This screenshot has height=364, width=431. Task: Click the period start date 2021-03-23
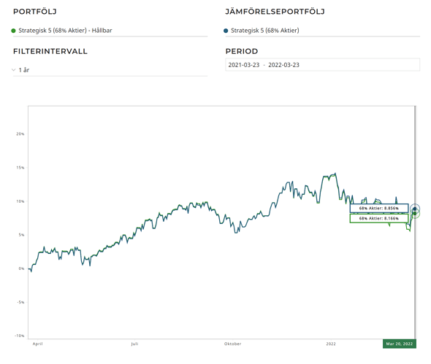click(x=243, y=65)
